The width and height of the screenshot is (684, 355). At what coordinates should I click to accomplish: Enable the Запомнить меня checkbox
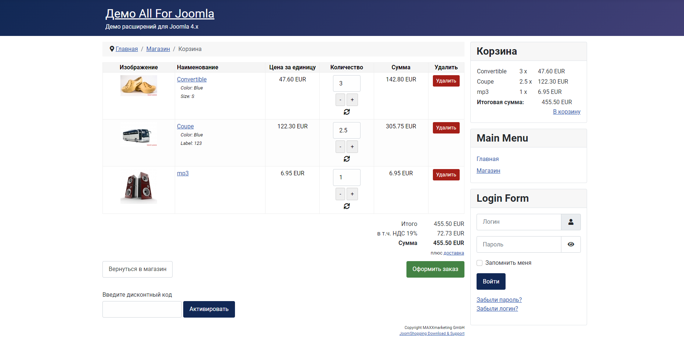point(479,263)
